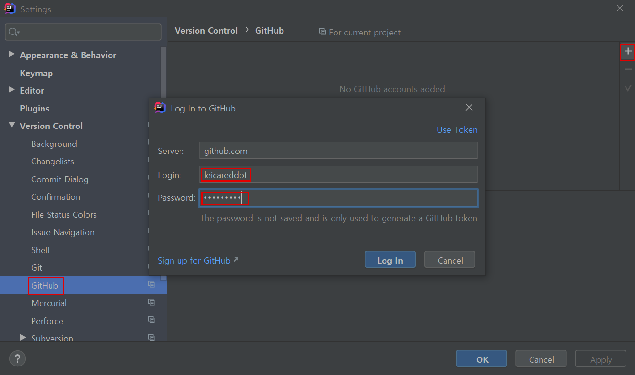
Task: Click Cancel in Settings window
Action: (x=541, y=359)
